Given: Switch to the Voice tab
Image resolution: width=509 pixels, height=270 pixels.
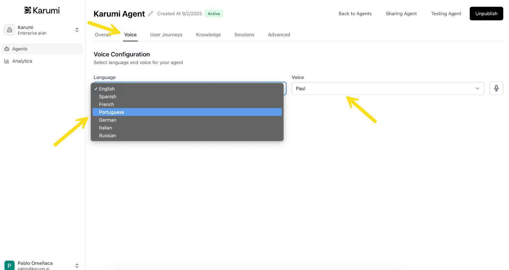Looking at the screenshot, I should (x=130, y=35).
